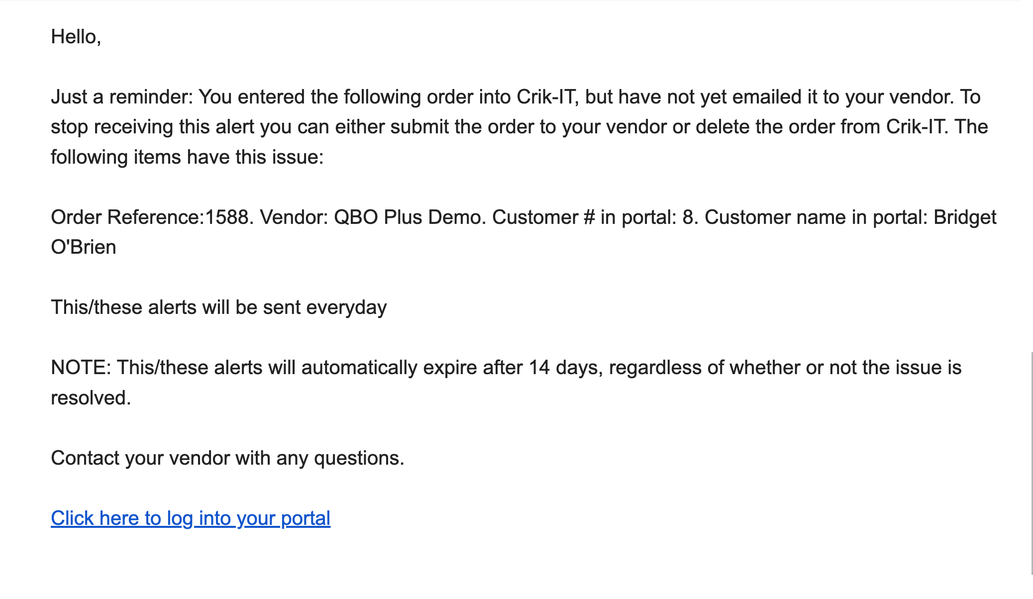Click 'following items have this issue:' text
The width and height of the screenshot is (1033, 599).
pyautogui.click(x=187, y=157)
